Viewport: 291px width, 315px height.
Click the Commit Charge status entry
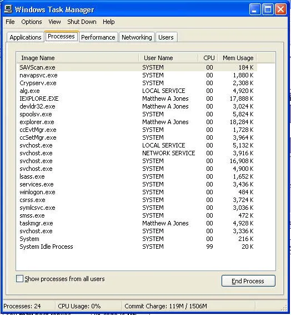(x=165, y=306)
